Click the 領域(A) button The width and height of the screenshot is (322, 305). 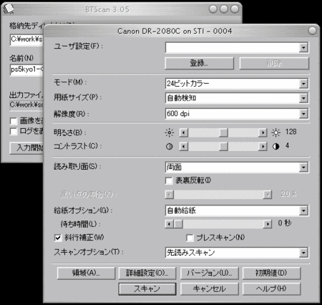[x=86, y=273]
